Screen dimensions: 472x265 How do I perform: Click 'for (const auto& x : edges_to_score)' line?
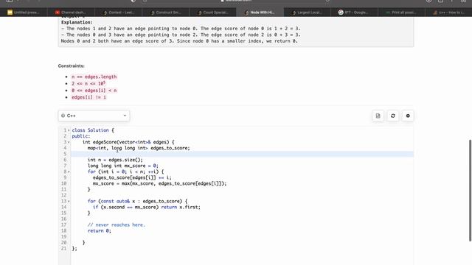coord(138,201)
